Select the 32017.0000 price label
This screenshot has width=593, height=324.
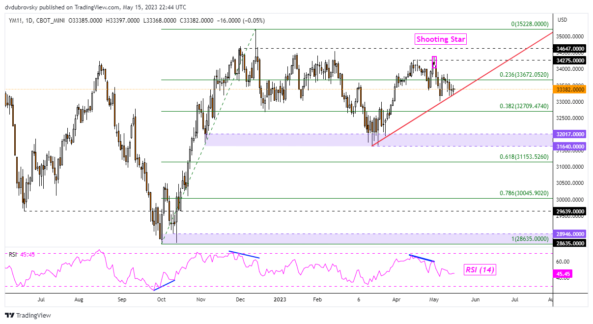(569, 134)
